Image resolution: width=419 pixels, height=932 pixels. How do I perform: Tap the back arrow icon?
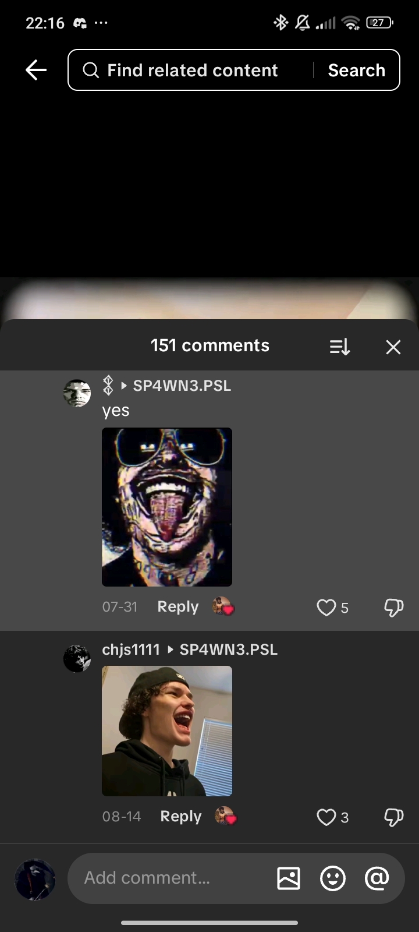pyautogui.click(x=36, y=70)
